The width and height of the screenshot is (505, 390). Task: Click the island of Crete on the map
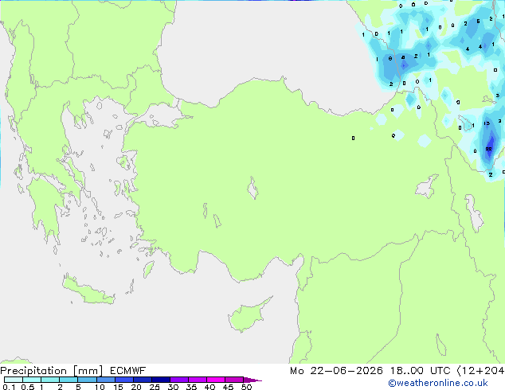point(88,291)
